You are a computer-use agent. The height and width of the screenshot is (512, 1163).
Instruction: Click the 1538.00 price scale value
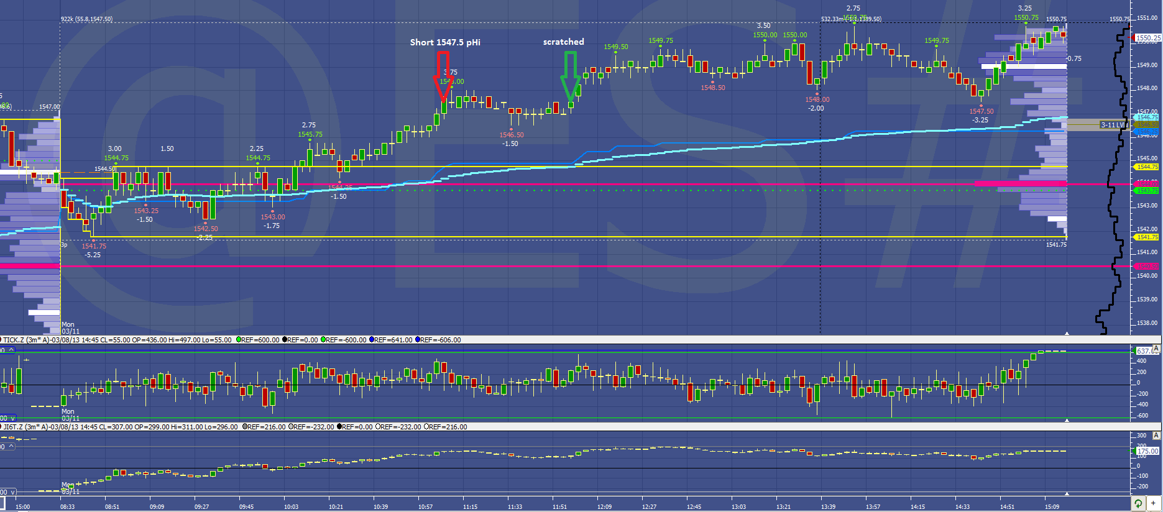pyautogui.click(x=1147, y=323)
